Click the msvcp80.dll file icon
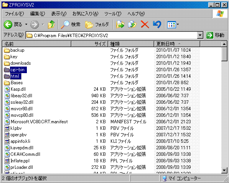 point(7,115)
